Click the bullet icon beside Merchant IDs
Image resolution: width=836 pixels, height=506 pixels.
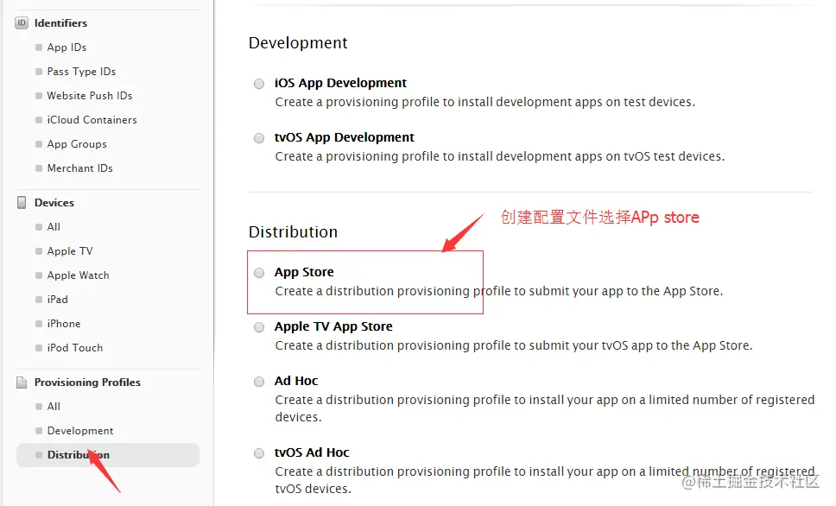[x=39, y=168]
